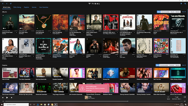The width and height of the screenshot is (188, 106).
Task: Open The Clash Essentials playlist
Action: 27,73
